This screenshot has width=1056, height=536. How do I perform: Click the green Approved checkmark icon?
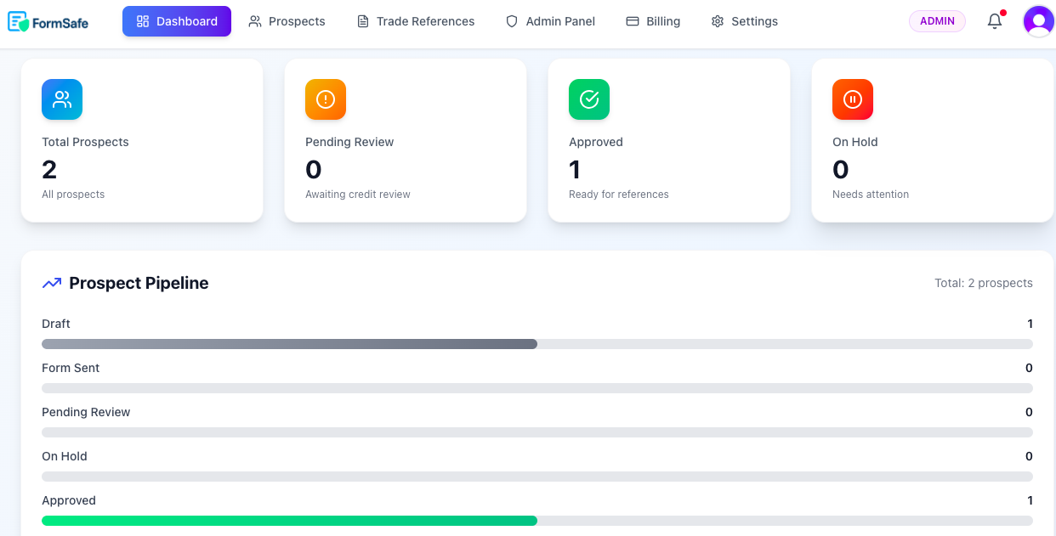(x=589, y=99)
